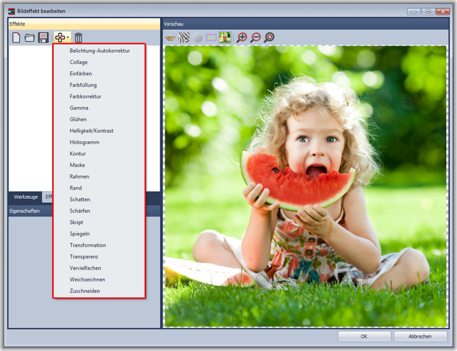The width and height of the screenshot is (457, 351).
Task: Click the add effect plus icon
Action: coord(60,37)
